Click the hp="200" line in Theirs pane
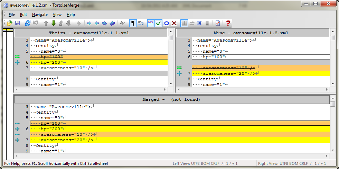This screenshot has height=169, width=339. (98, 62)
